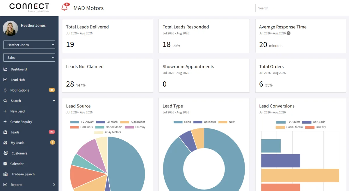This screenshot has height=191, width=349.
Task: Click the sidebar Notifications bell icon
Action: pyautogui.click(x=5, y=90)
